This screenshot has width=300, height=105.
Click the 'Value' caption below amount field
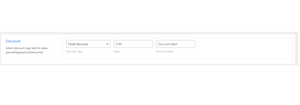coord(117,51)
